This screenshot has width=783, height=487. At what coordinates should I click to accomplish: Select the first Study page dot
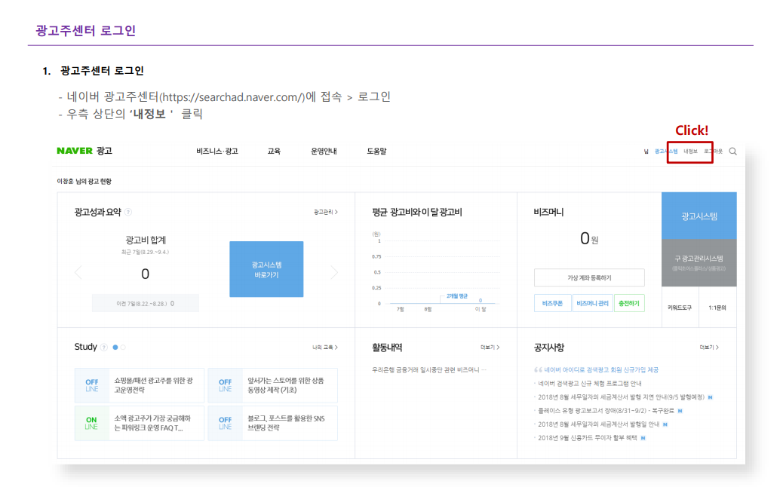(115, 348)
